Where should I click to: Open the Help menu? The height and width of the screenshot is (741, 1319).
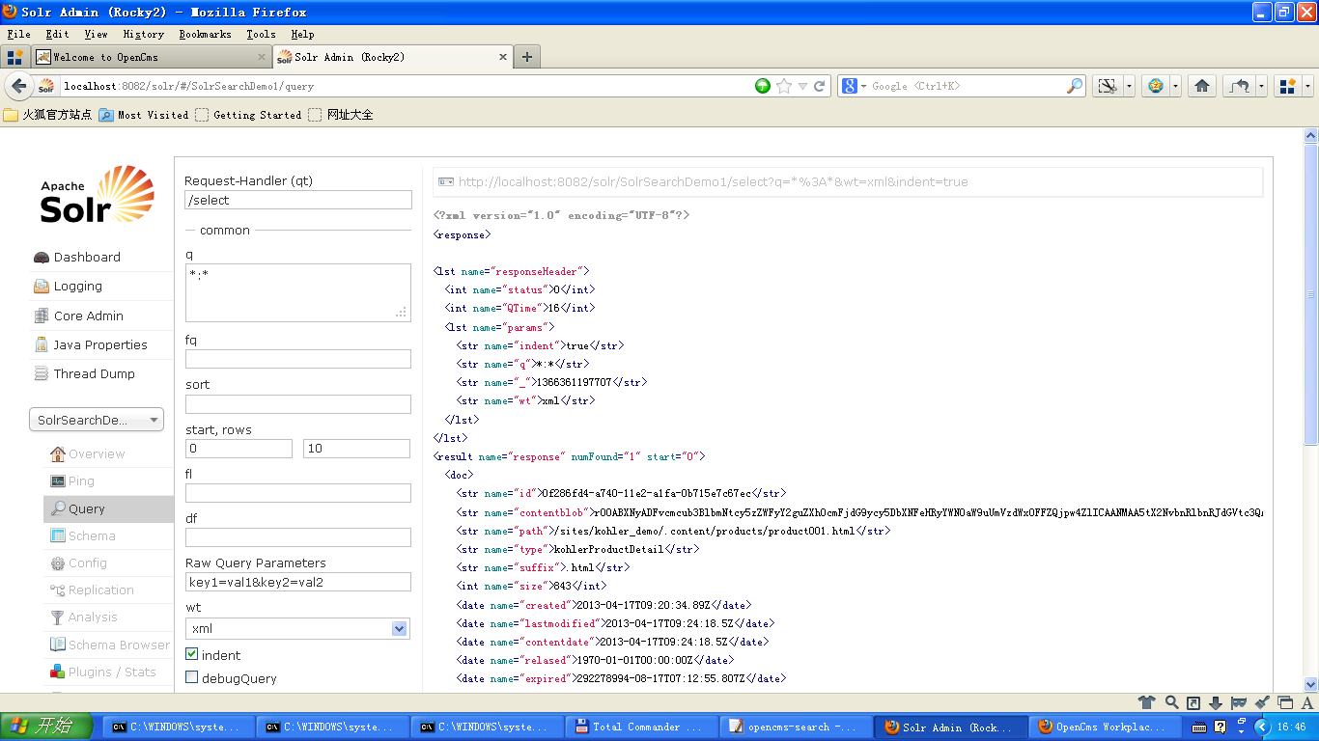click(x=302, y=34)
